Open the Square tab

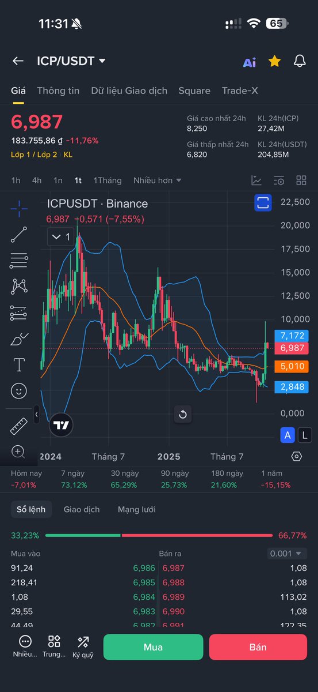pos(194,91)
